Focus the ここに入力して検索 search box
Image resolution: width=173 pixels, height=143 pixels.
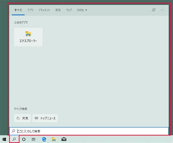(x=89, y=131)
